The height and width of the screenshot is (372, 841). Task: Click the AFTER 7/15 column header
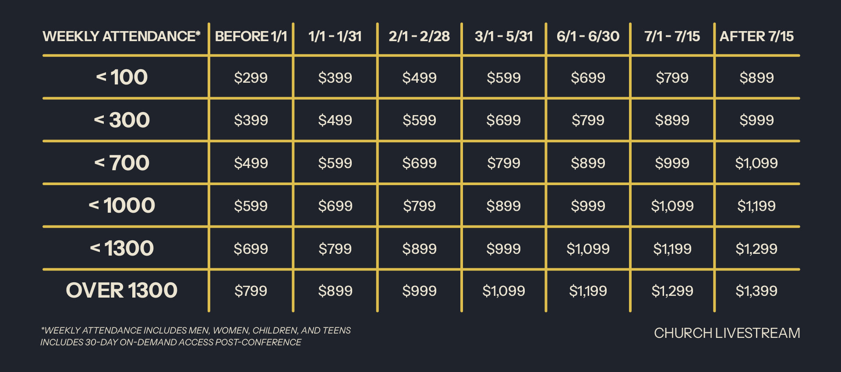point(756,36)
